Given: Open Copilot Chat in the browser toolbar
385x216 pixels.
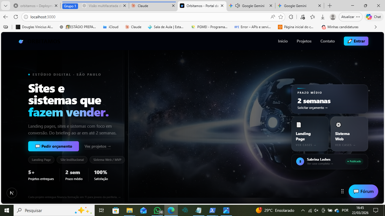Looking at the screenshot, I should click(373, 17).
